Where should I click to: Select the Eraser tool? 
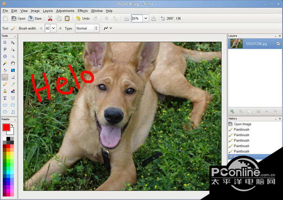click(13, 77)
